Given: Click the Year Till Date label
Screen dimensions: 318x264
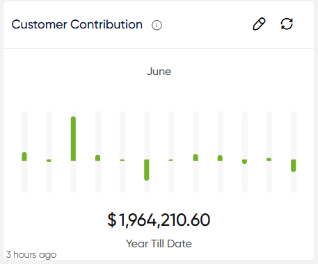Looking at the screenshot, I should [x=159, y=244].
